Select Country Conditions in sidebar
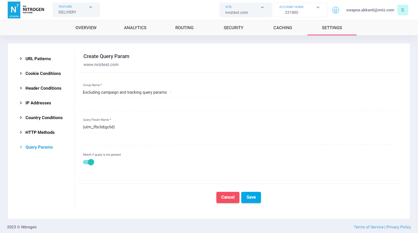The height and width of the screenshot is (233, 418). tap(44, 118)
